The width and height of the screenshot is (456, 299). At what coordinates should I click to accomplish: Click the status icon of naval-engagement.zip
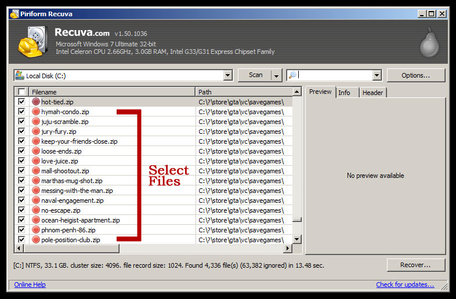coord(36,200)
